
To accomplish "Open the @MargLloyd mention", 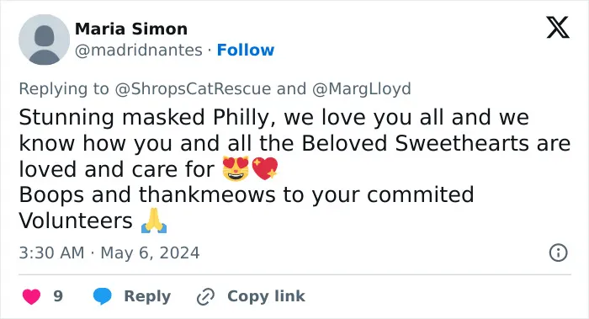I will [361, 89].
